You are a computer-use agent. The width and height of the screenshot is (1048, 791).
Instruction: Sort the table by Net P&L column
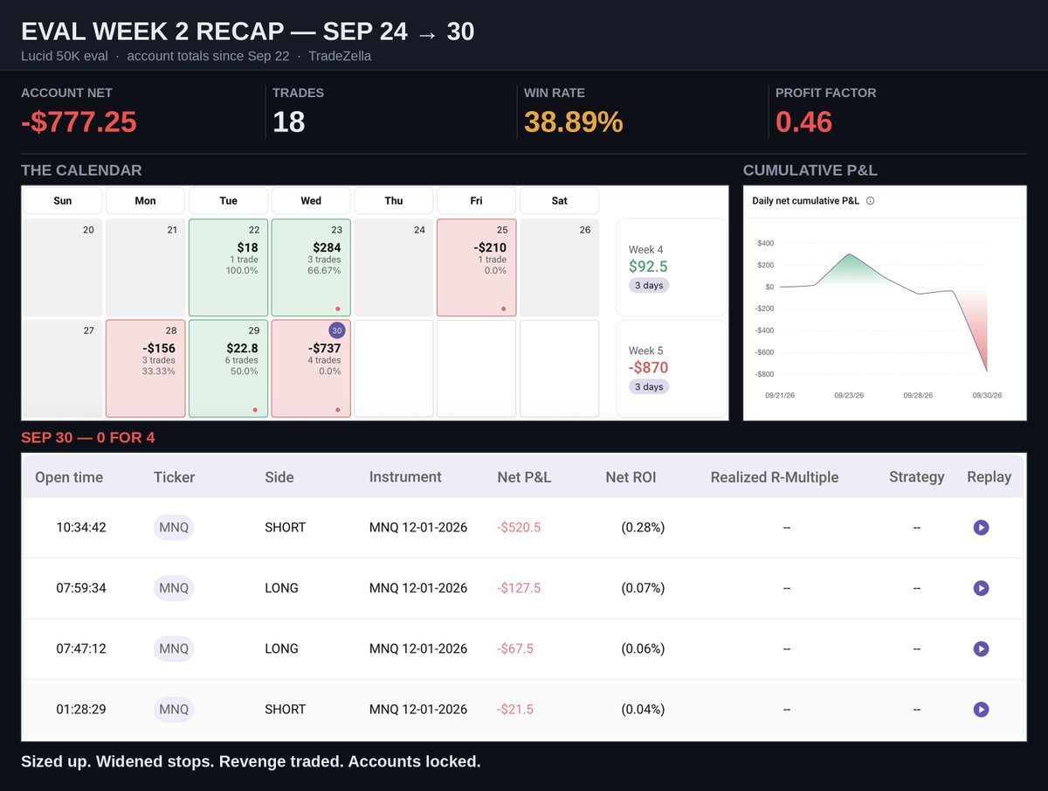pos(524,477)
